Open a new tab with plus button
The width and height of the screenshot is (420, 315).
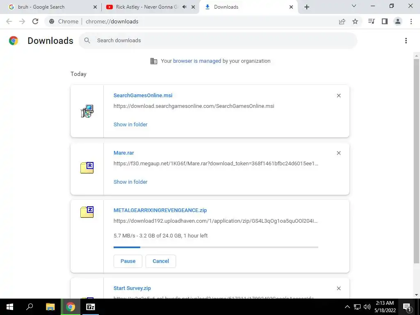click(x=307, y=7)
